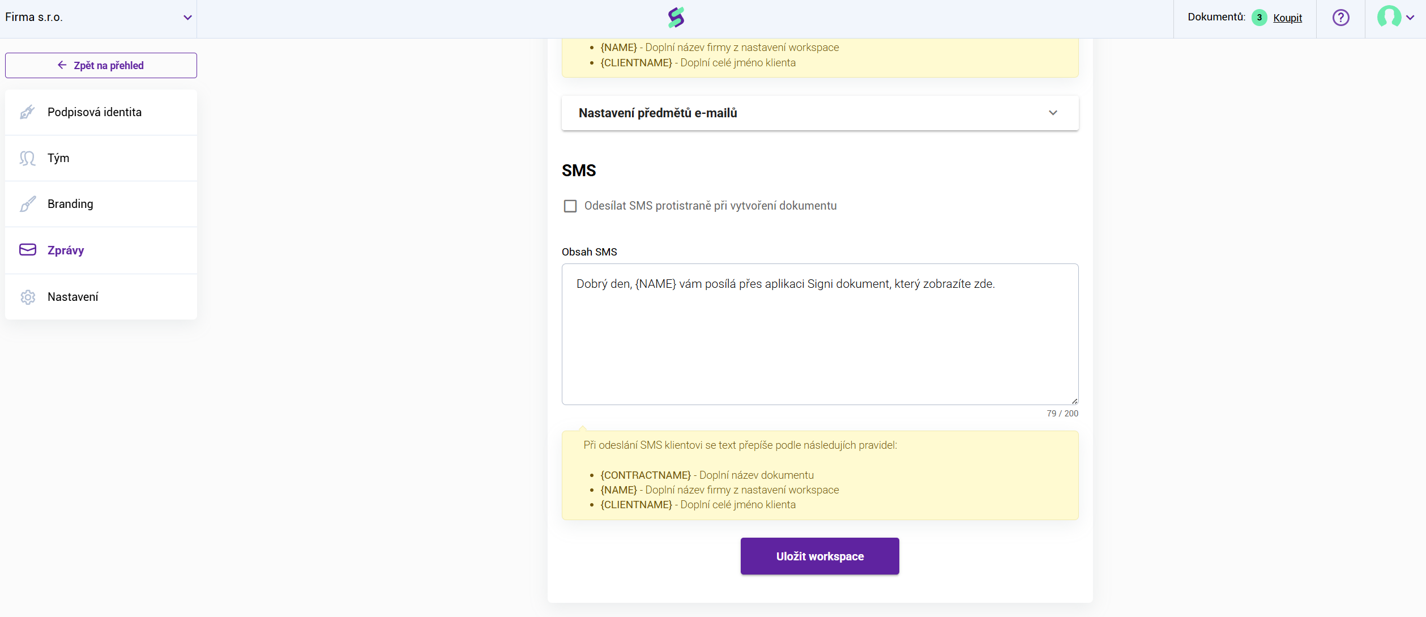Click the team people icon beside Tým
Image resolution: width=1426 pixels, height=617 pixels.
click(27, 158)
